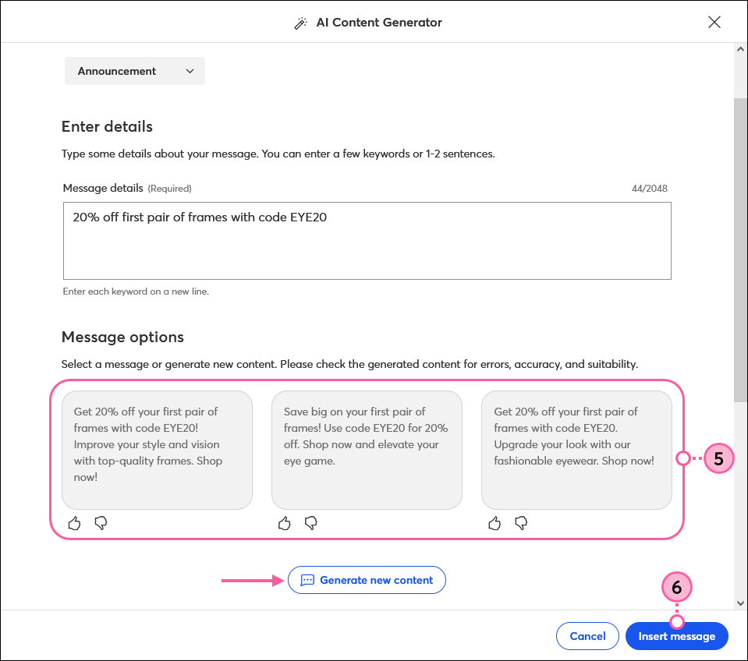Image resolution: width=748 pixels, height=661 pixels.
Task: Click the 'Message options' heading
Action: pos(122,338)
